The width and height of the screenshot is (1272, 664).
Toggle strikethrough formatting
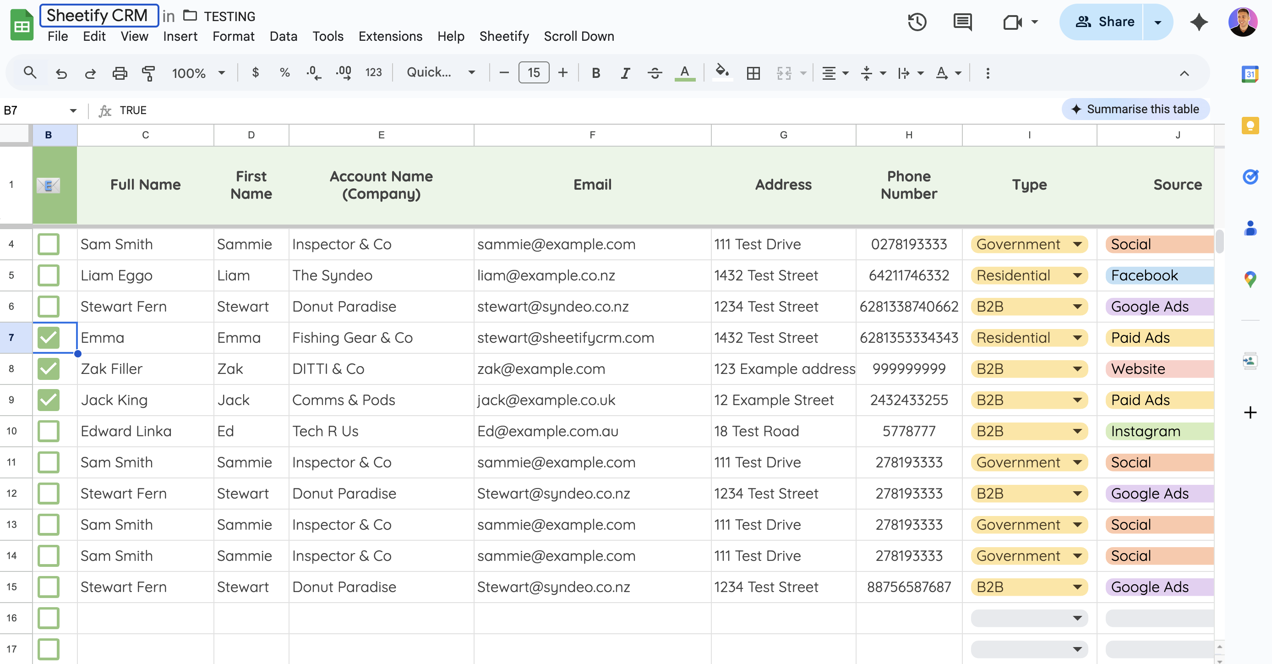coord(655,73)
